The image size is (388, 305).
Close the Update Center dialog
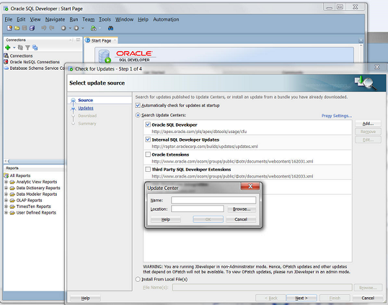(x=250, y=186)
